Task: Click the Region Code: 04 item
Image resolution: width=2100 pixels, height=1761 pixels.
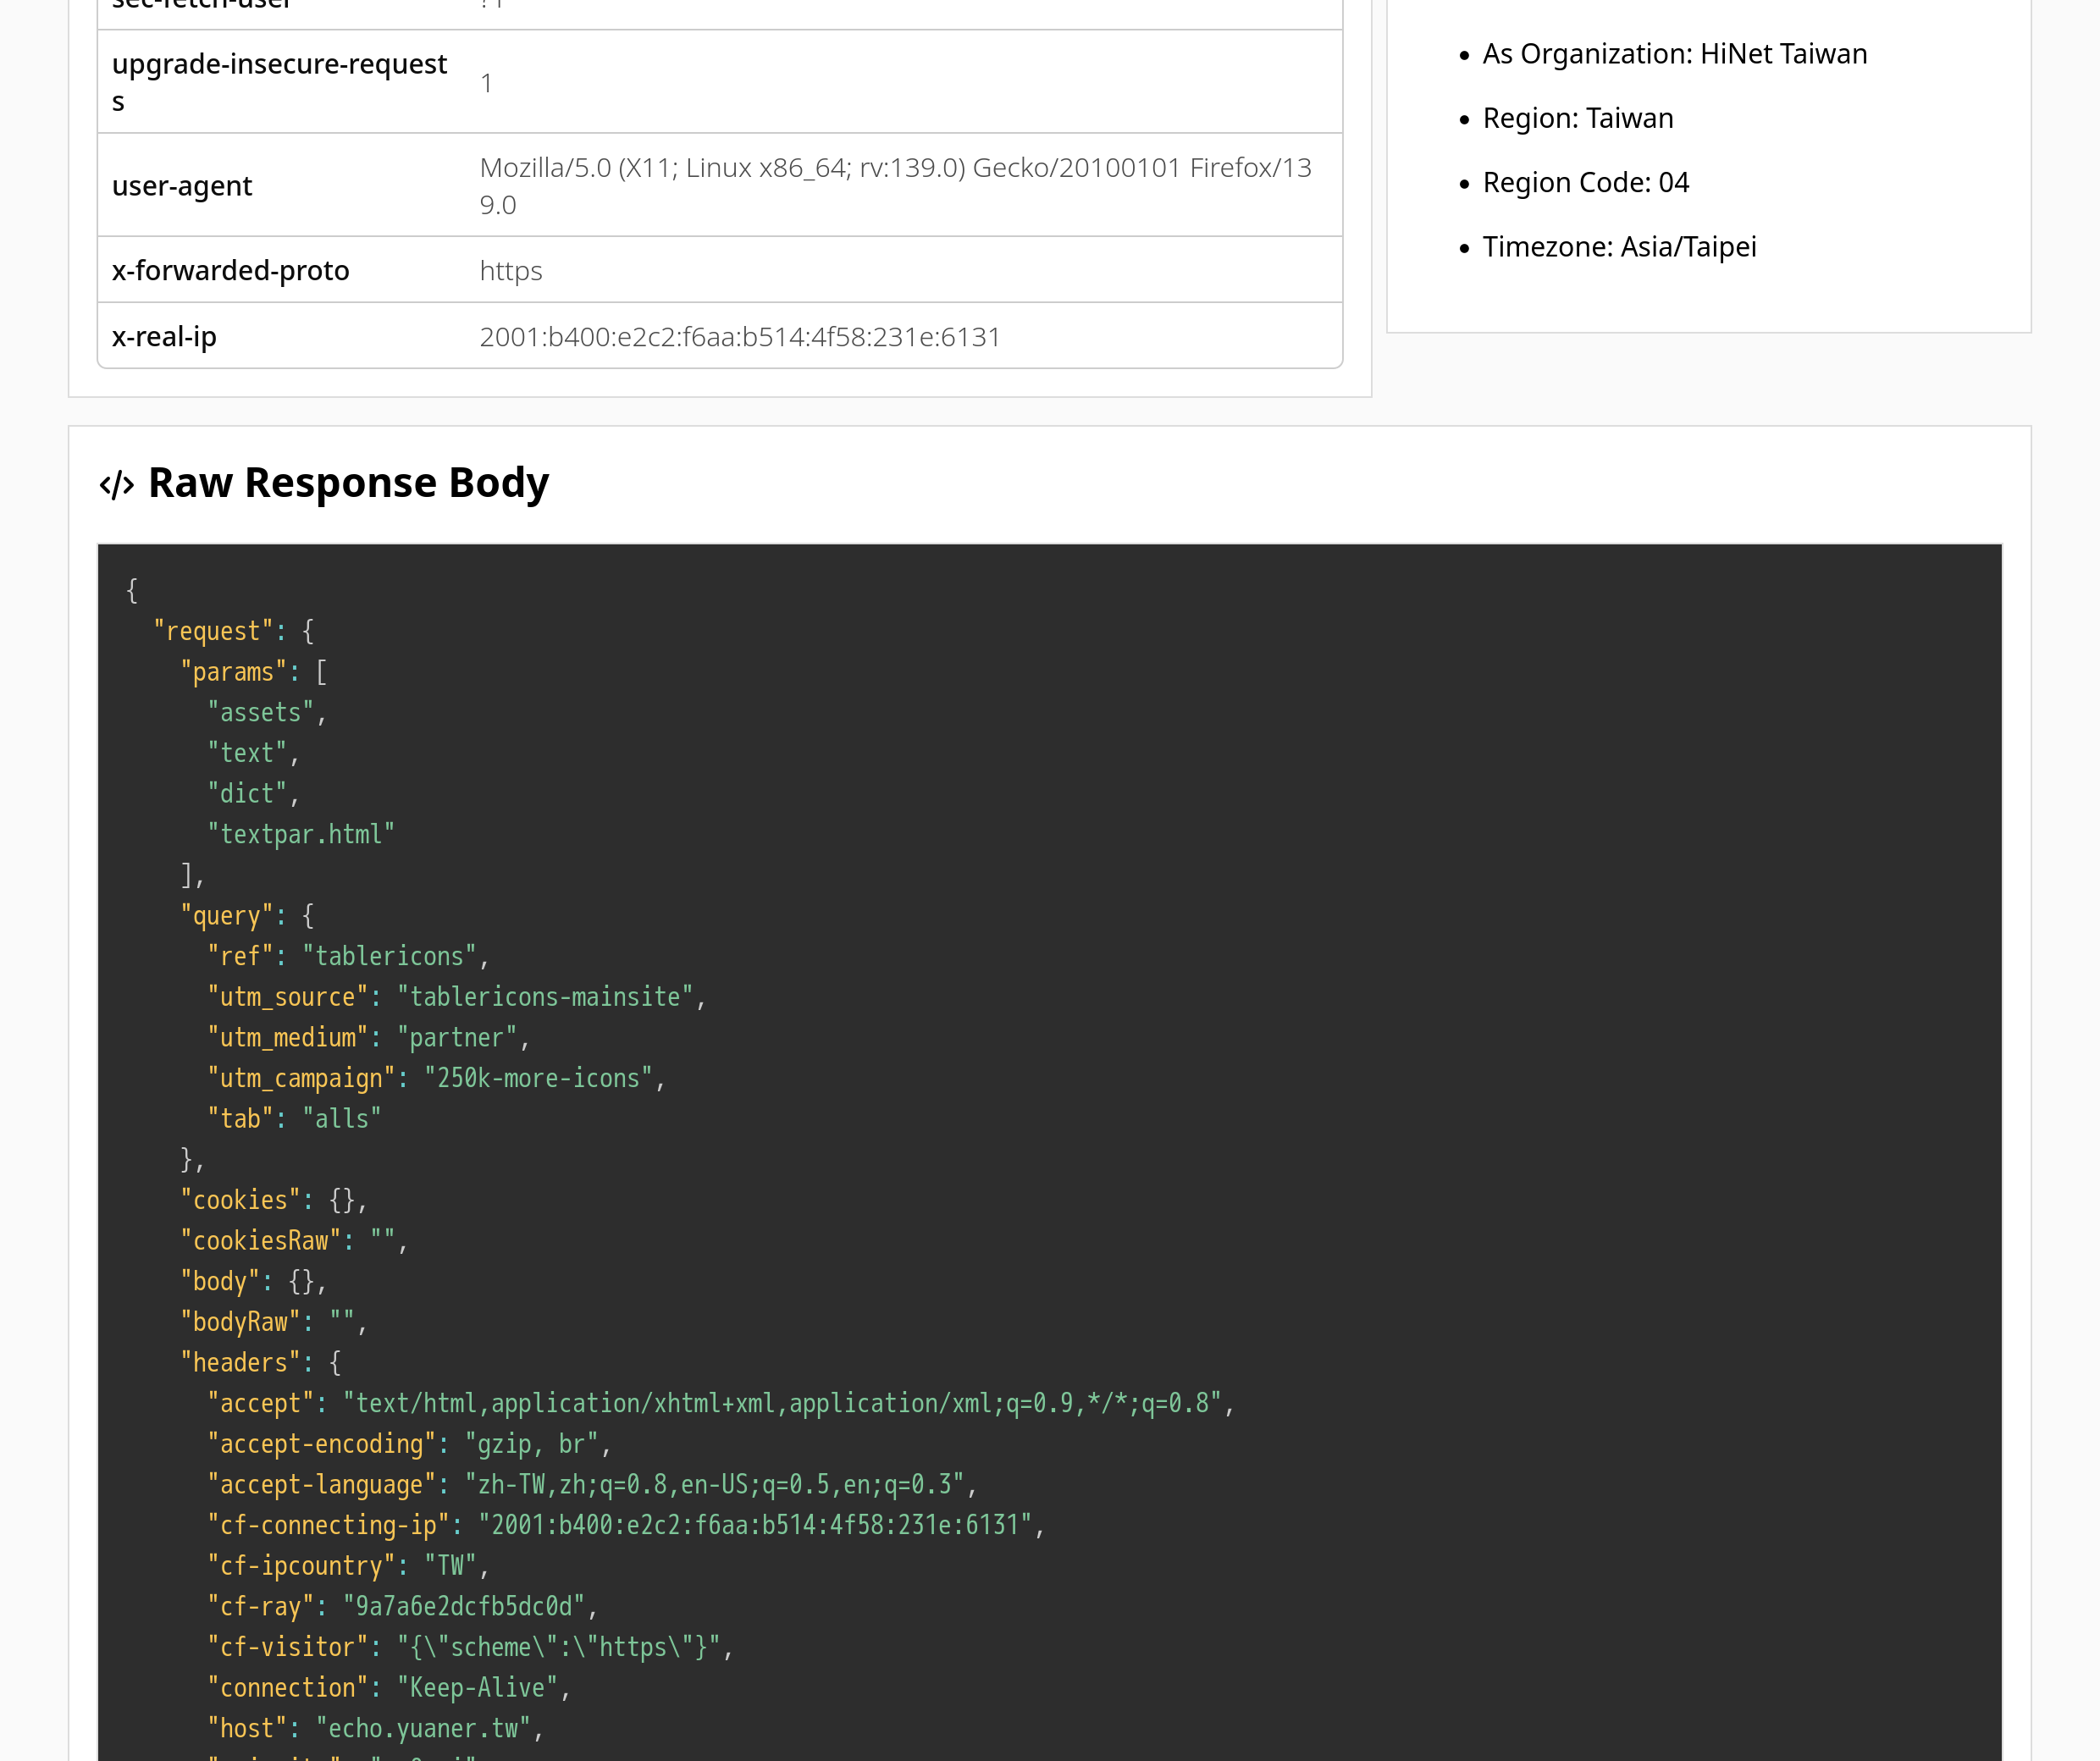Action: coord(1585,183)
